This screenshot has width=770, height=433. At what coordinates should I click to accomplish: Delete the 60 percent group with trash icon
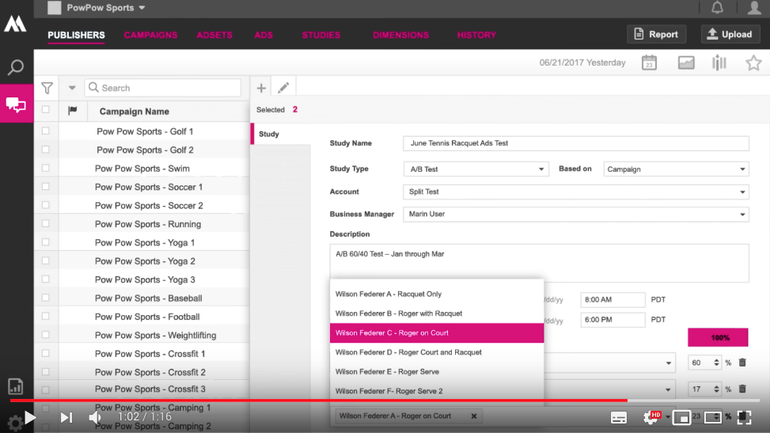point(742,363)
